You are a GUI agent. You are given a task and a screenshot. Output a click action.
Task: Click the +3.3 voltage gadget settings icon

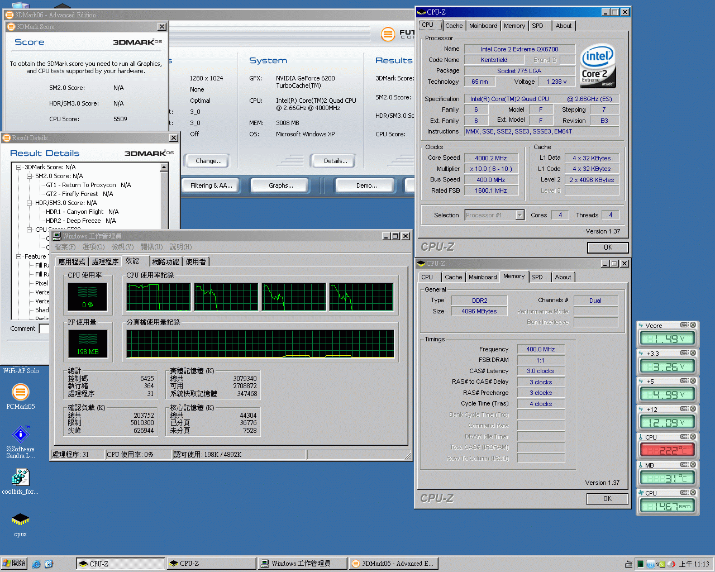pyautogui.click(x=684, y=353)
